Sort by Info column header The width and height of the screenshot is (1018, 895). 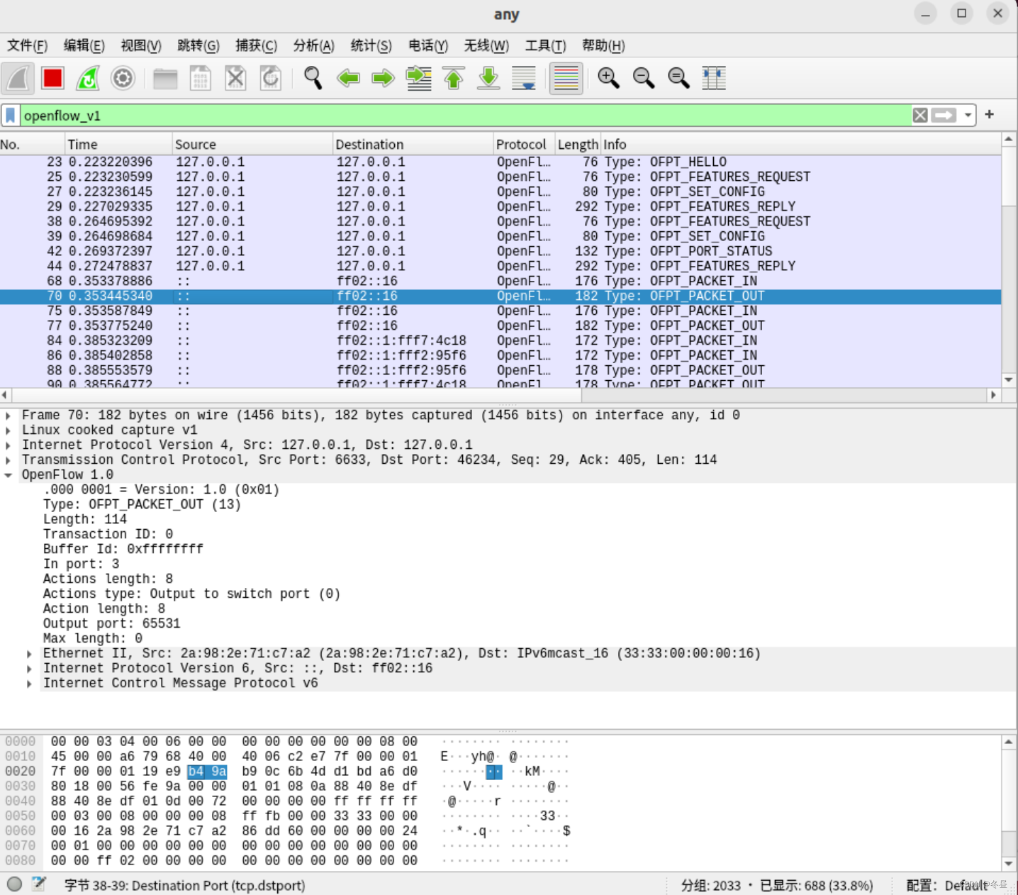point(801,144)
